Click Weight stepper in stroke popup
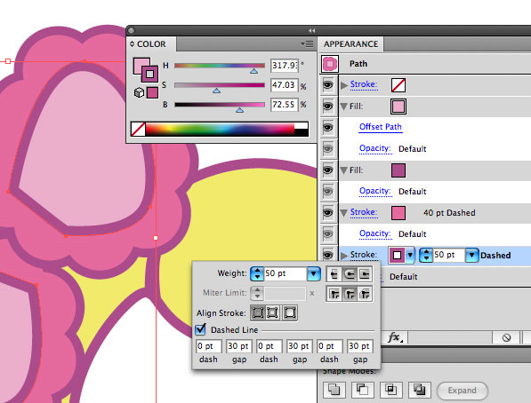Viewport: 531px width, 403px height. 257,273
